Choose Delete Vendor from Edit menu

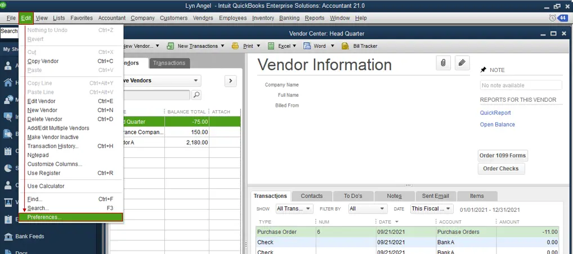click(x=70, y=119)
